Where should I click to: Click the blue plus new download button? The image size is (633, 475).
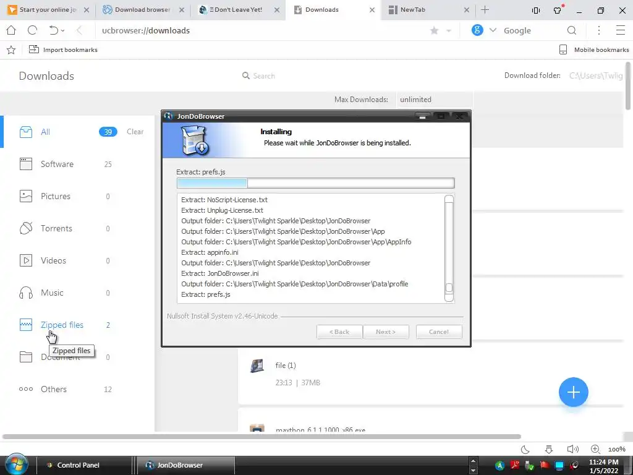573,392
